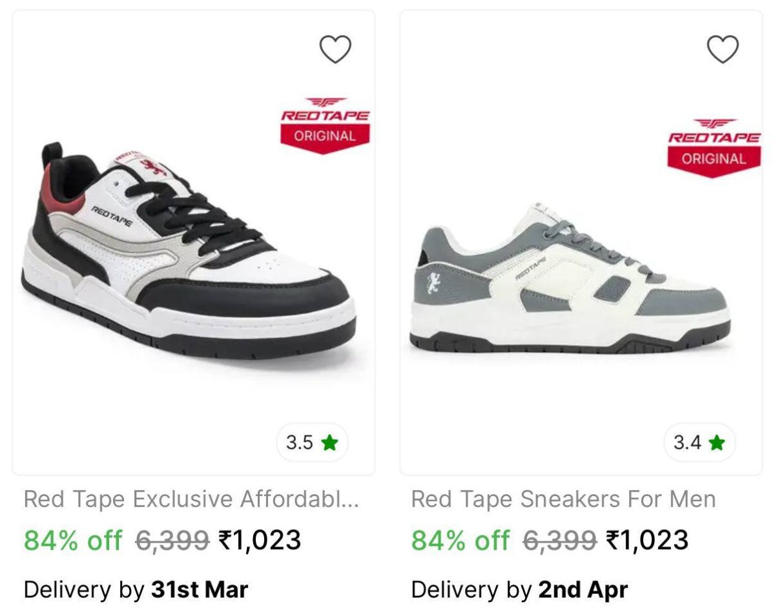Image resolution: width=775 pixels, height=613 pixels.
Task: Select the Red Tape Exclusive Affordable listing
Action: [191, 499]
